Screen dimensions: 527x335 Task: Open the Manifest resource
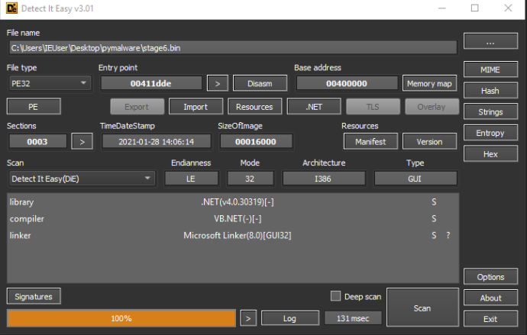pos(370,142)
